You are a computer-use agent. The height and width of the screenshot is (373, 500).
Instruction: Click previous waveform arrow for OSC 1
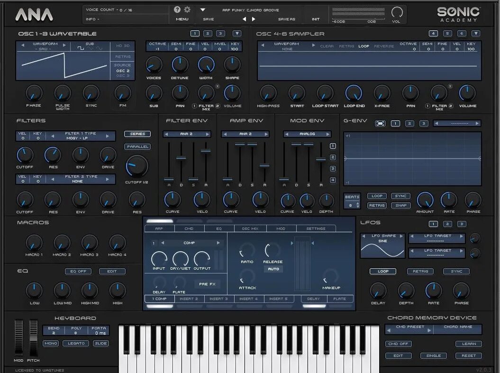[x=23, y=45]
